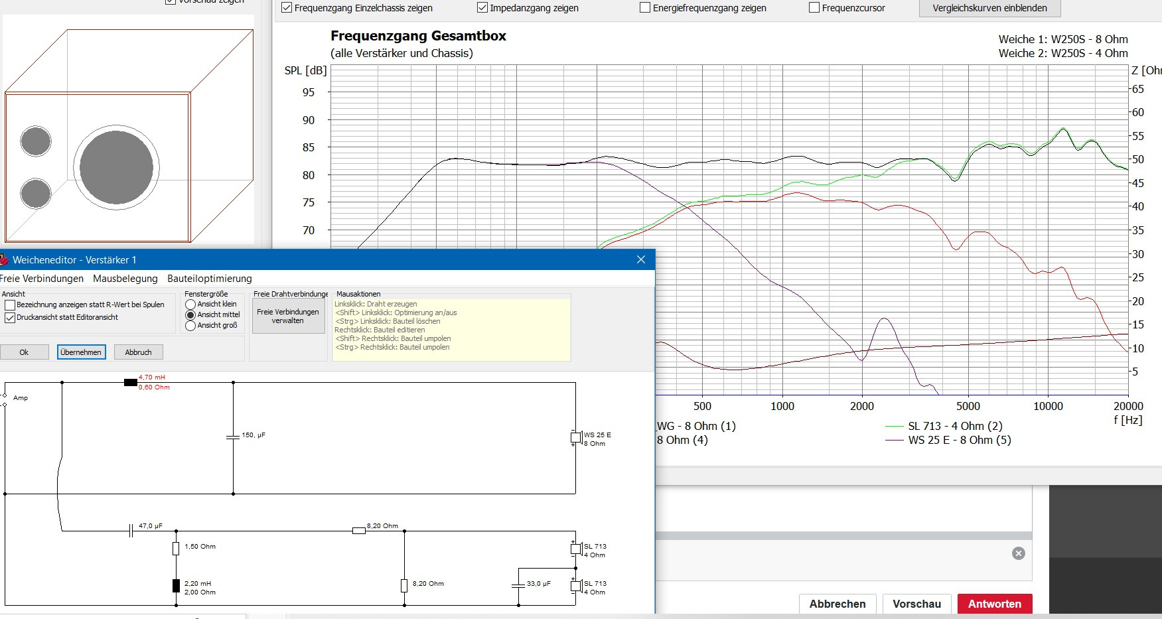Select the 33,0 µF capacitor symbol

[x=518, y=585]
